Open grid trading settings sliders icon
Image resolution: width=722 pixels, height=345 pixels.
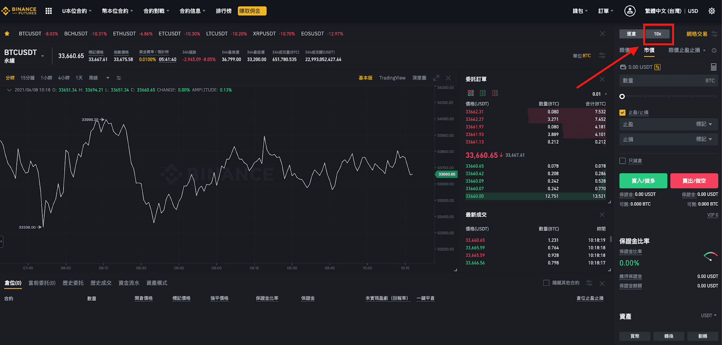[x=714, y=34]
